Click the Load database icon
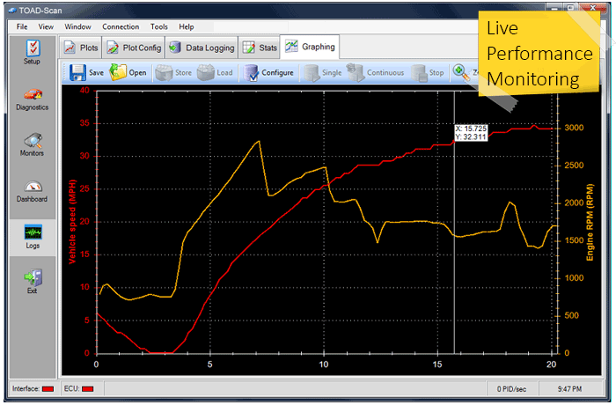Viewport: 616px width, 405px height. [x=205, y=73]
